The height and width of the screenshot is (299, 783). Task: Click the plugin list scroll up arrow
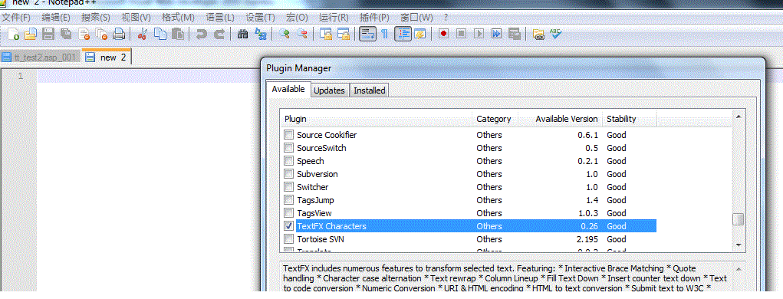[738, 117]
